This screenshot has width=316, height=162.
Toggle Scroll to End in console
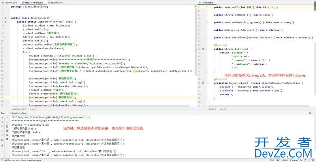[x=7, y=130]
